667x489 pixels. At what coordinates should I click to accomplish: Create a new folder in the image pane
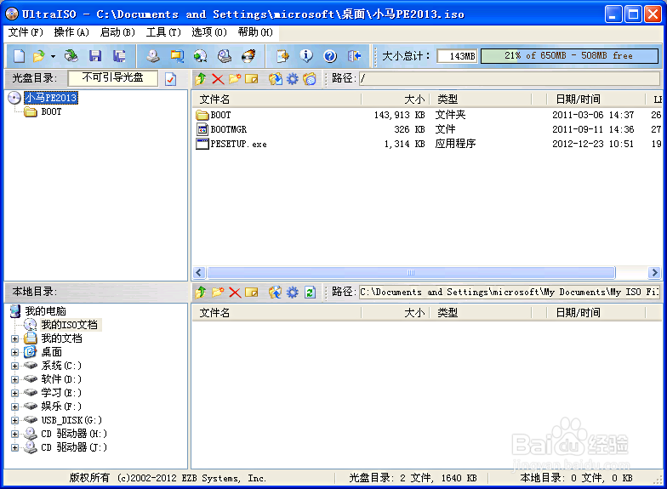tap(235, 78)
